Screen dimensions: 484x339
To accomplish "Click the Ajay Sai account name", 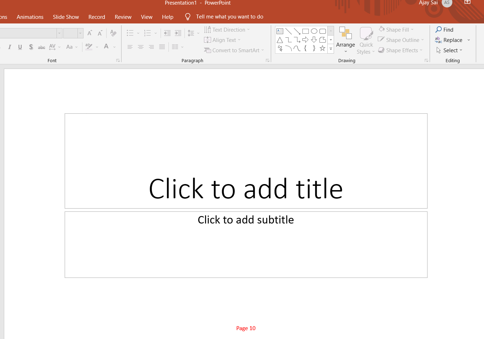I will [x=428, y=3].
